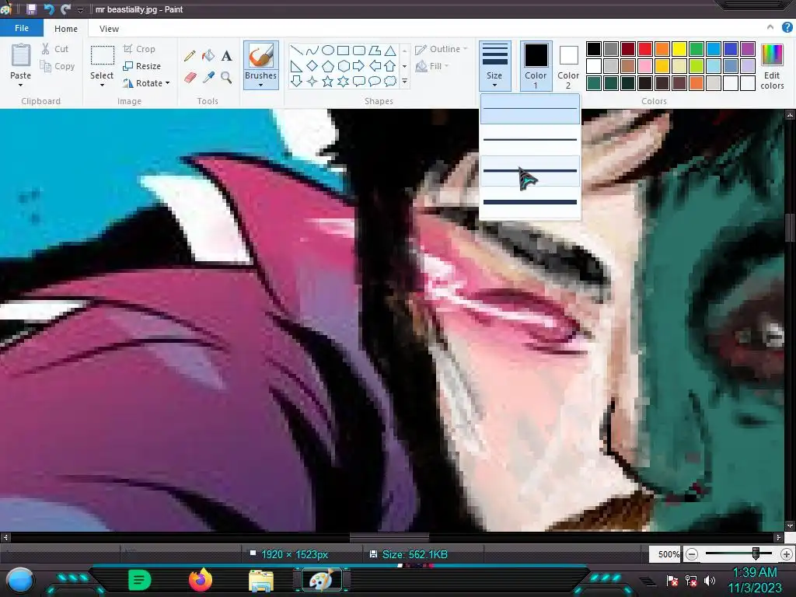
Task: Open Firefox from the taskbar
Action: click(201, 580)
